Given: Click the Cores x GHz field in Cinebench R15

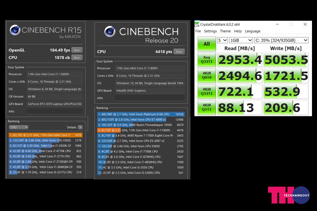Looking at the screenshot, I should 54,82.
